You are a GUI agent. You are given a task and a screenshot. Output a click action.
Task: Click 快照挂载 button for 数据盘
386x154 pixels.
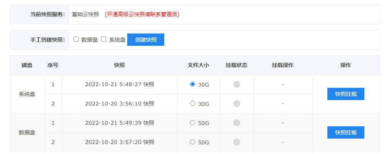(x=346, y=132)
